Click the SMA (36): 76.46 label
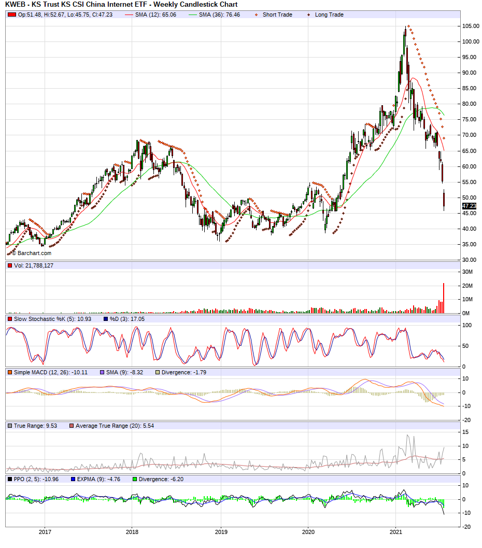 219,15
